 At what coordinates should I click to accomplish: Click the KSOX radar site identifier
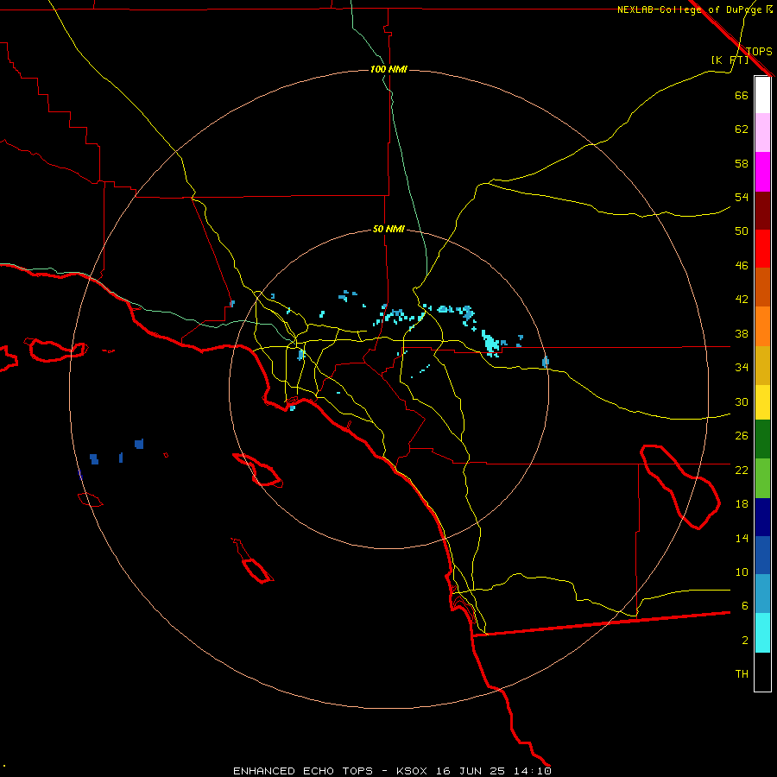coord(411,771)
